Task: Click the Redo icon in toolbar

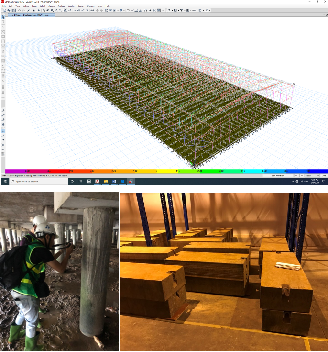Action: point(22,10)
